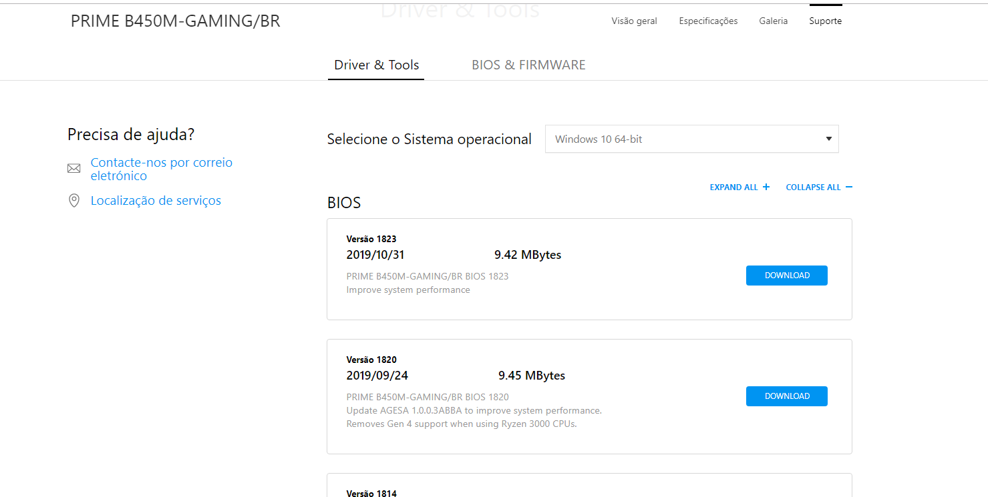
Task: Click the text Versão 1823
Action: [371, 239]
